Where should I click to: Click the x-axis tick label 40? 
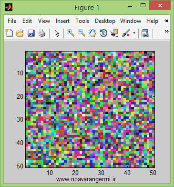(x=127, y=173)
